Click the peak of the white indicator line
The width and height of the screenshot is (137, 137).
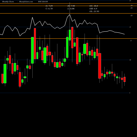(x=70, y=15)
